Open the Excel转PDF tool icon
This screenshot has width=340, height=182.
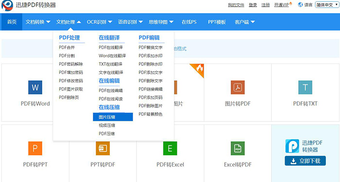point(238,148)
